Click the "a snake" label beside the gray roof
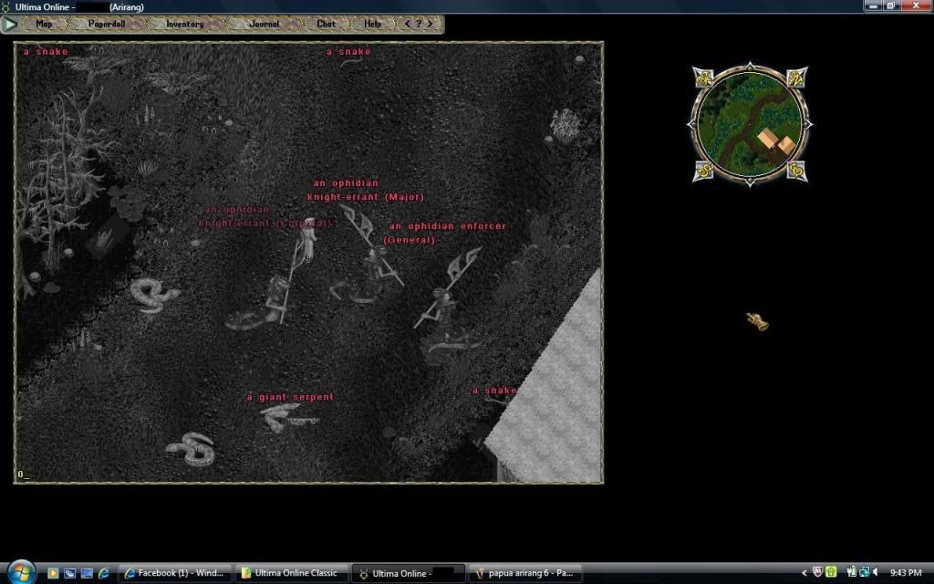Image resolution: width=934 pixels, height=584 pixels. (x=493, y=391)
